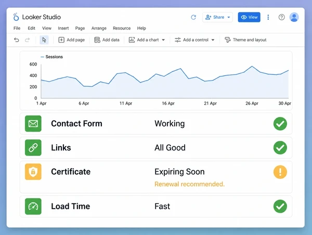This screenshot has height=235, width=312.
Task: Click the Share button label
Action: coord(219,17)
